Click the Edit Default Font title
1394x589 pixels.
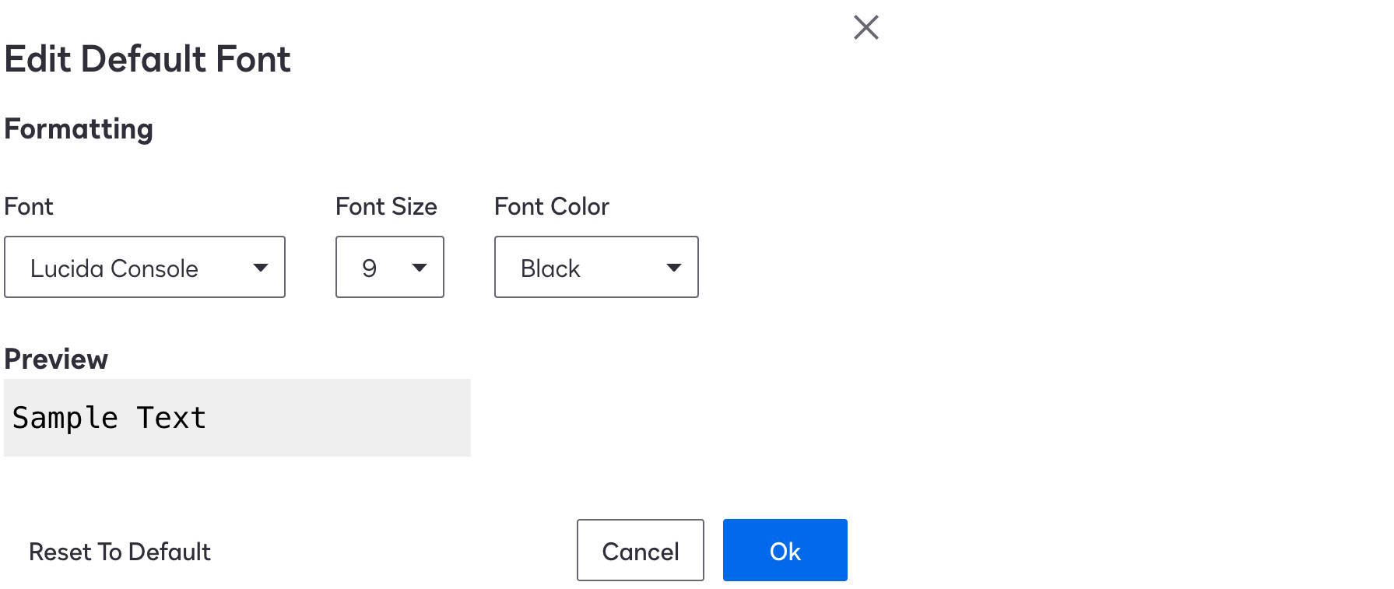(x=148, y=58)
